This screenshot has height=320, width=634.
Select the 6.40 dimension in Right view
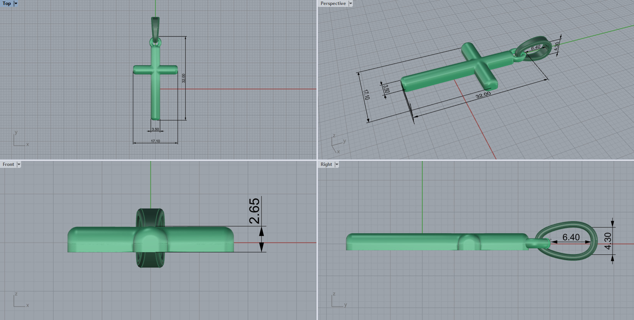tap(571, 238)
